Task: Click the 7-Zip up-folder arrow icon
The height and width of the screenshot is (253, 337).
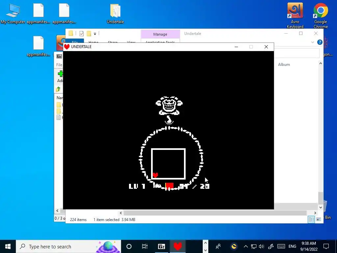Action: pos(58,89)
